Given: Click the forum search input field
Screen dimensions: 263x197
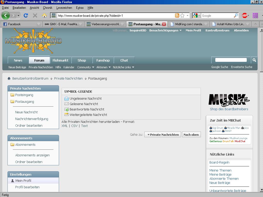Looking at the screenshot, I should pos(231,60).
